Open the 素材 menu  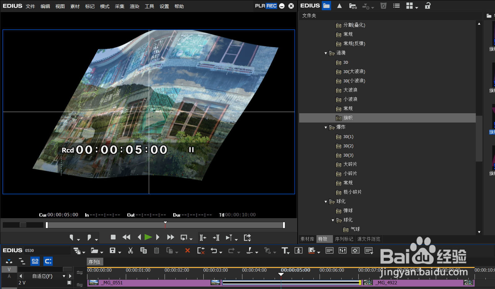tap(75, 6)
